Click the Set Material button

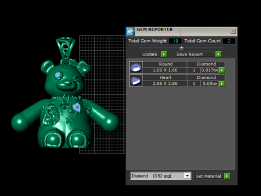click(x=208, y=176)
